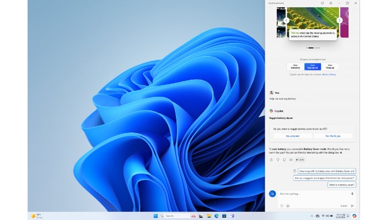Click the add image icon in input box
This screenshot has height=220, width=386.
282,206
